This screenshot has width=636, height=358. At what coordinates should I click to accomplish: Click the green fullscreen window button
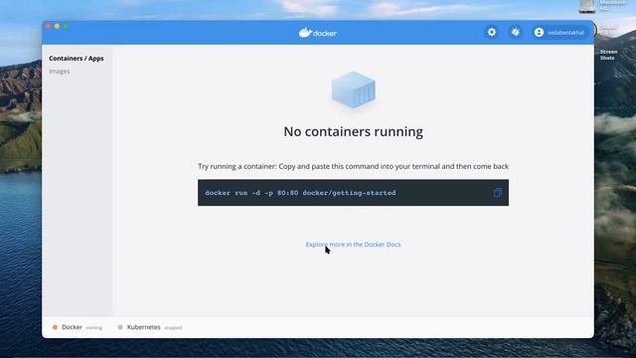67,27
